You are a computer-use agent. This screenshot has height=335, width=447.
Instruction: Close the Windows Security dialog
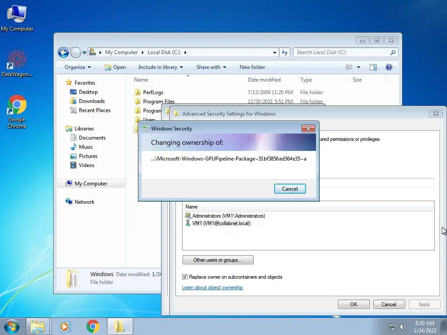coord(308,129)
